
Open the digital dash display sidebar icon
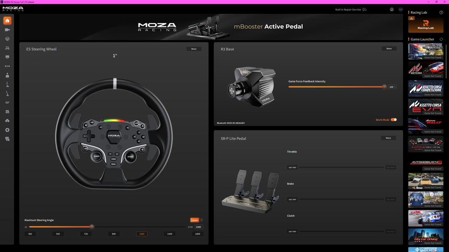click(7, 57)
